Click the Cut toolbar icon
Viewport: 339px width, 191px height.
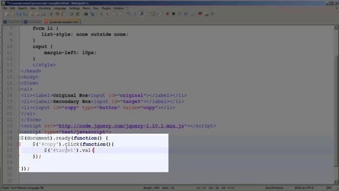[51, 14]
